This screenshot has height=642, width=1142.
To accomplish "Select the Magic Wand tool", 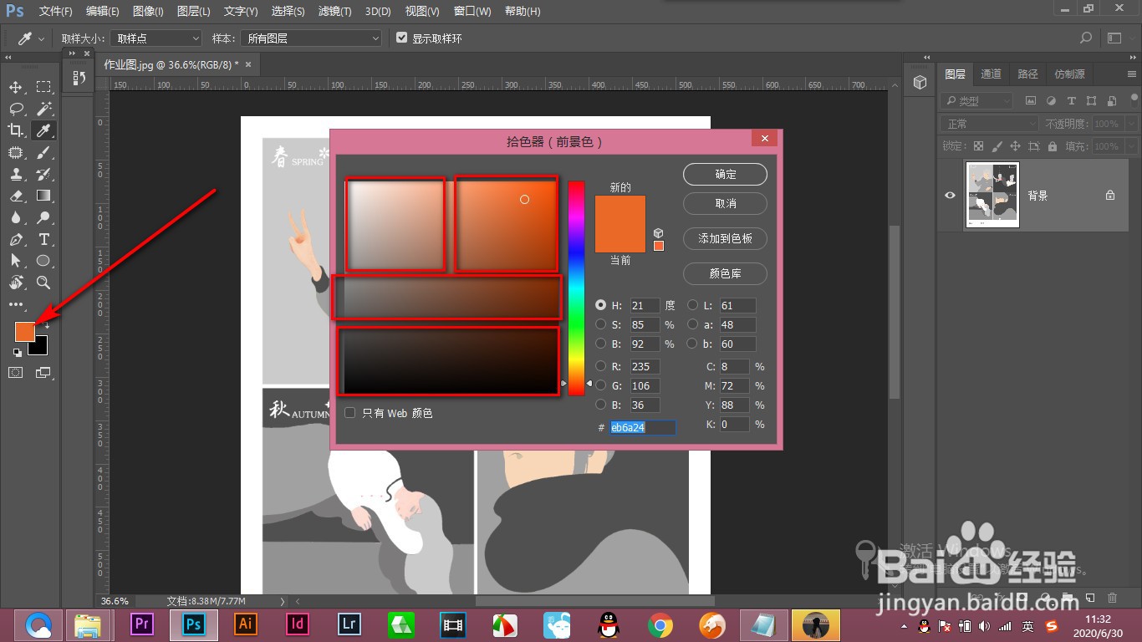I will (43, 109).
